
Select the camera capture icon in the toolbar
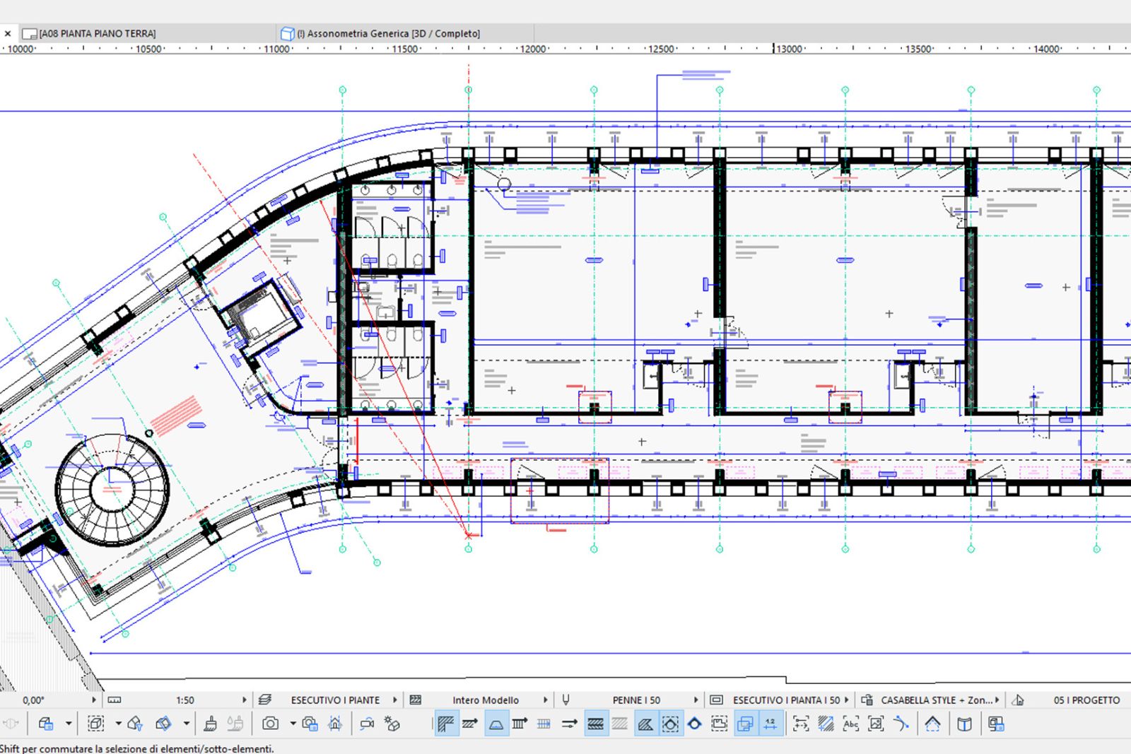(x=269, y=724)
